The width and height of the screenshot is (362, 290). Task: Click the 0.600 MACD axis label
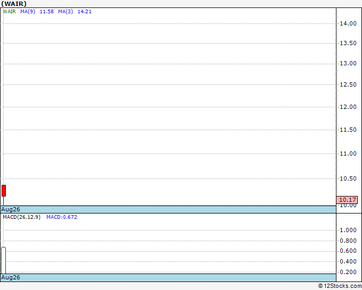click(x=348, y=251)
